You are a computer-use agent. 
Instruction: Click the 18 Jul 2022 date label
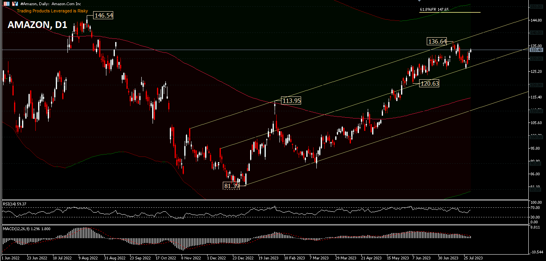click(x=62, y=258)
